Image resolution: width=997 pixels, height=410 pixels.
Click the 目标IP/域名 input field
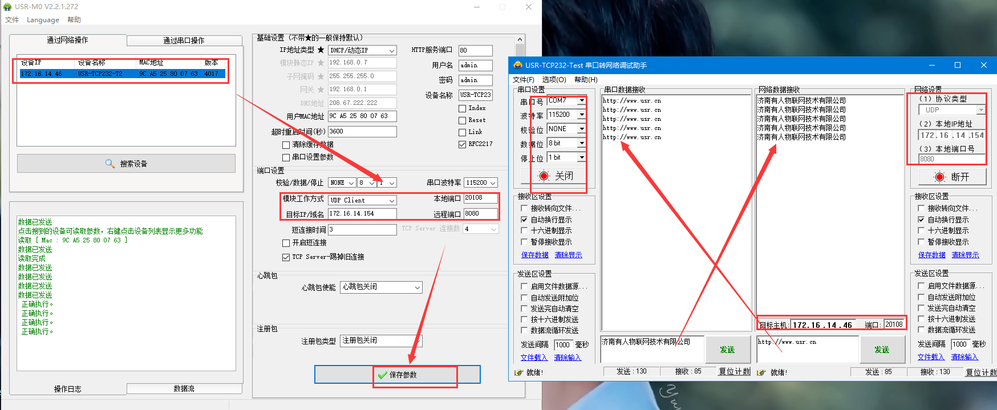tap(362, 214)
